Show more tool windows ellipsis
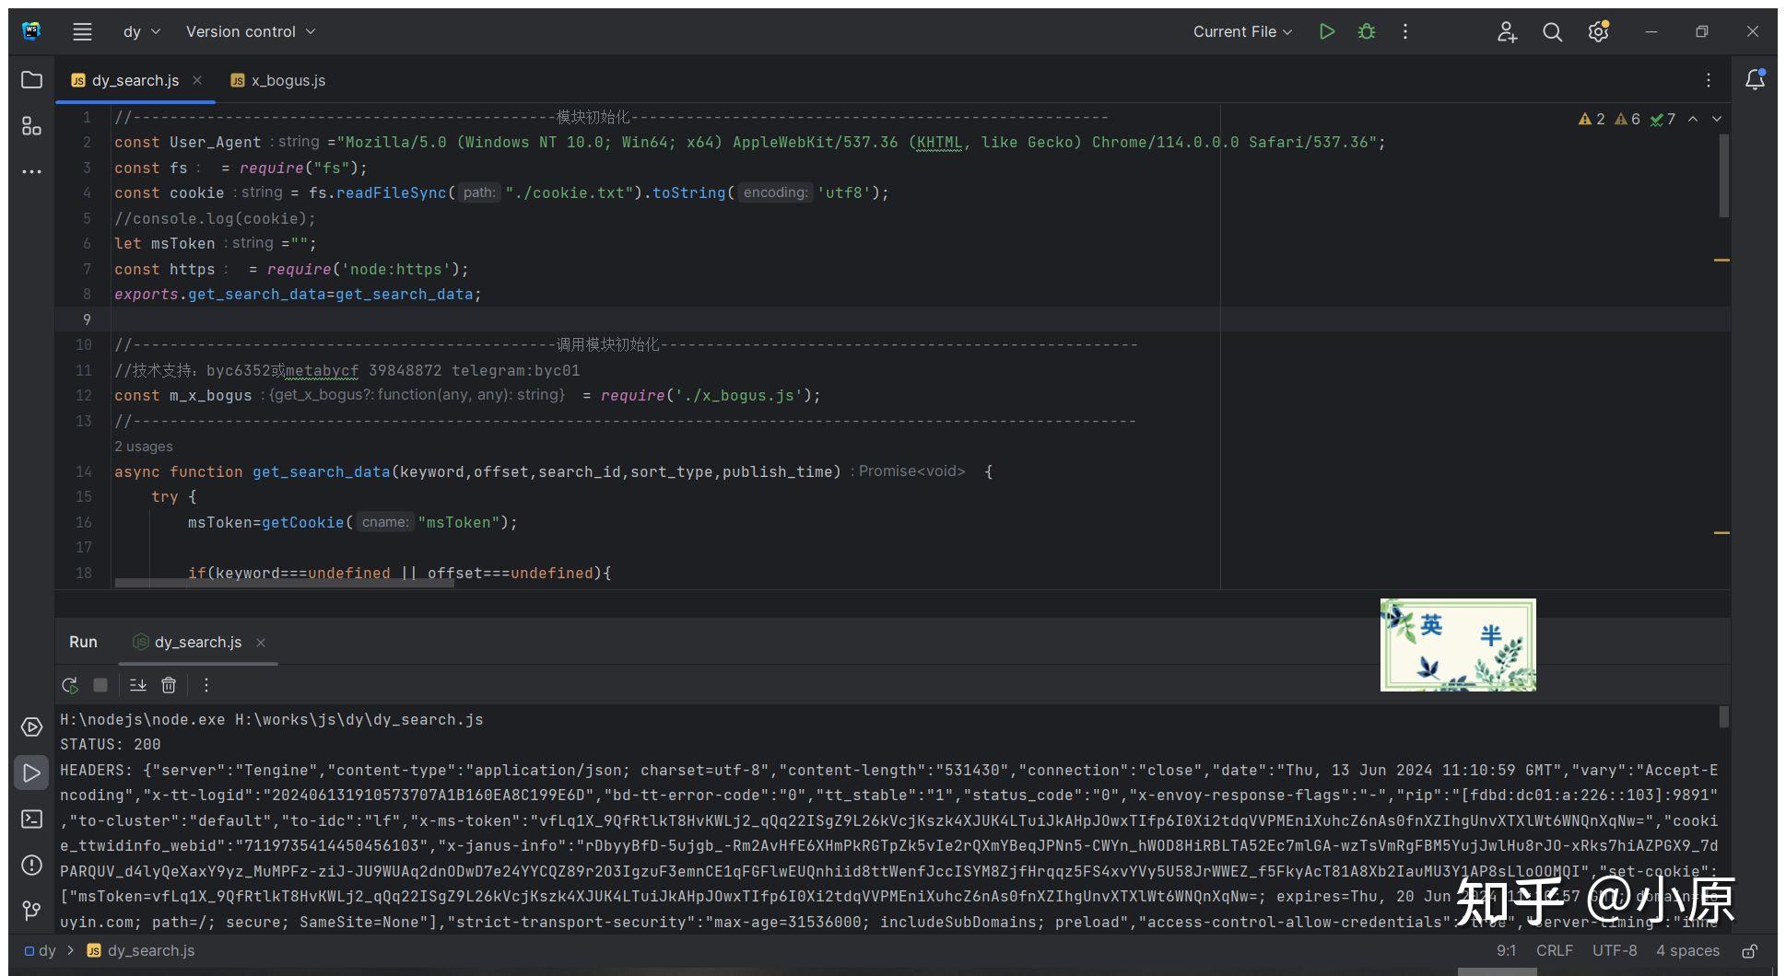The height and width of the screenshot is (976, 1786). point(31,171)
